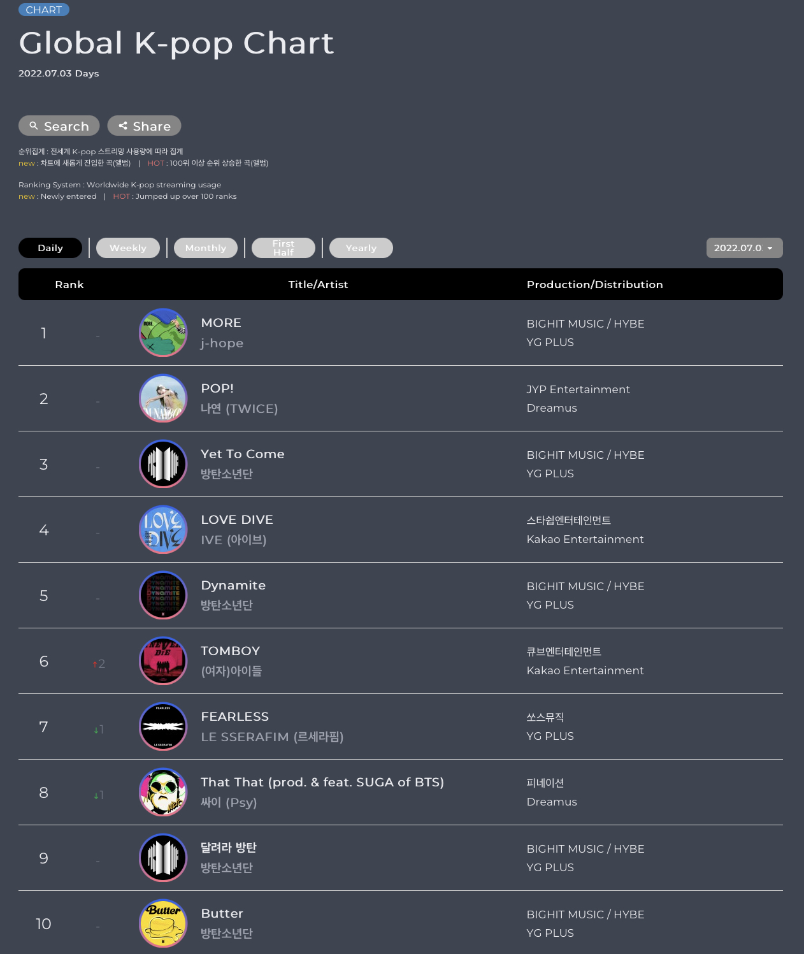Viewport: 804px width, 954px height.
Task: Click the Share button
Action: 144,126
